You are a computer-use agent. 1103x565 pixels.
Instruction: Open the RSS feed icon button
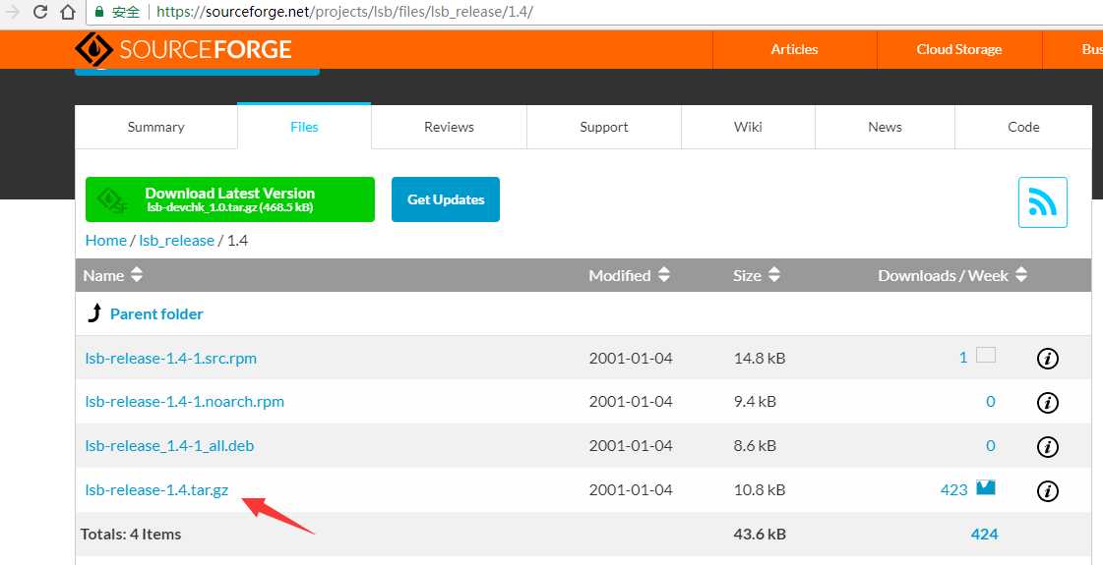[1043, 202]
